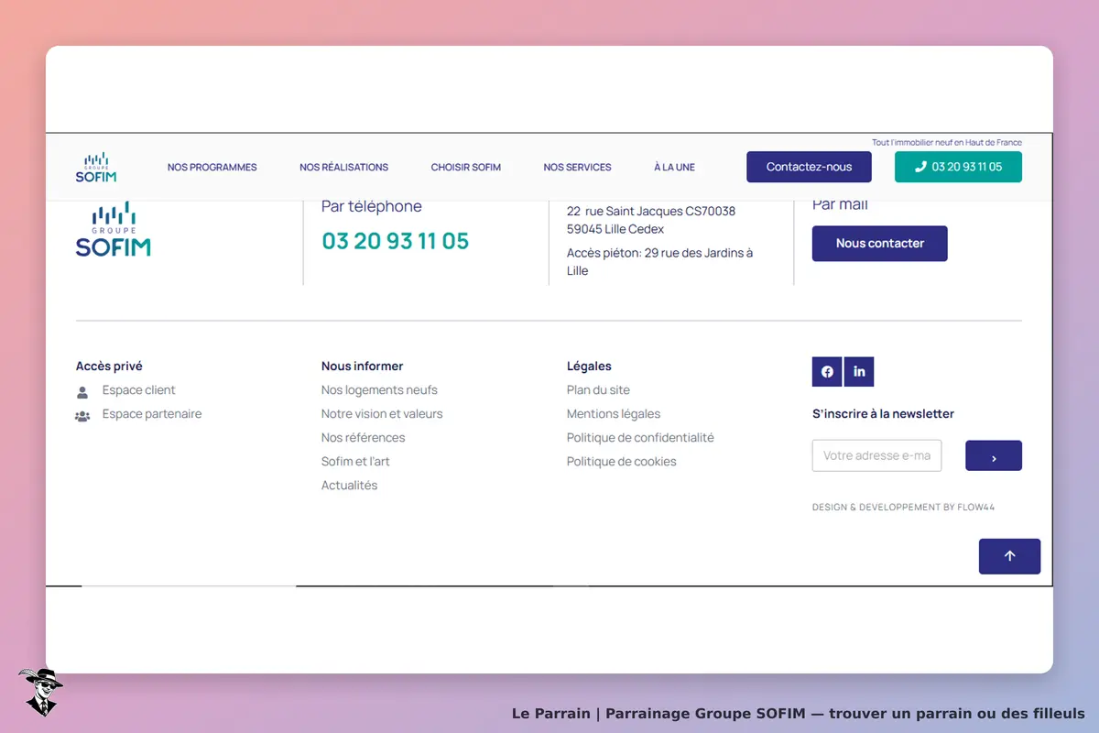Click the Accès piéton address line

pos(660,262)
